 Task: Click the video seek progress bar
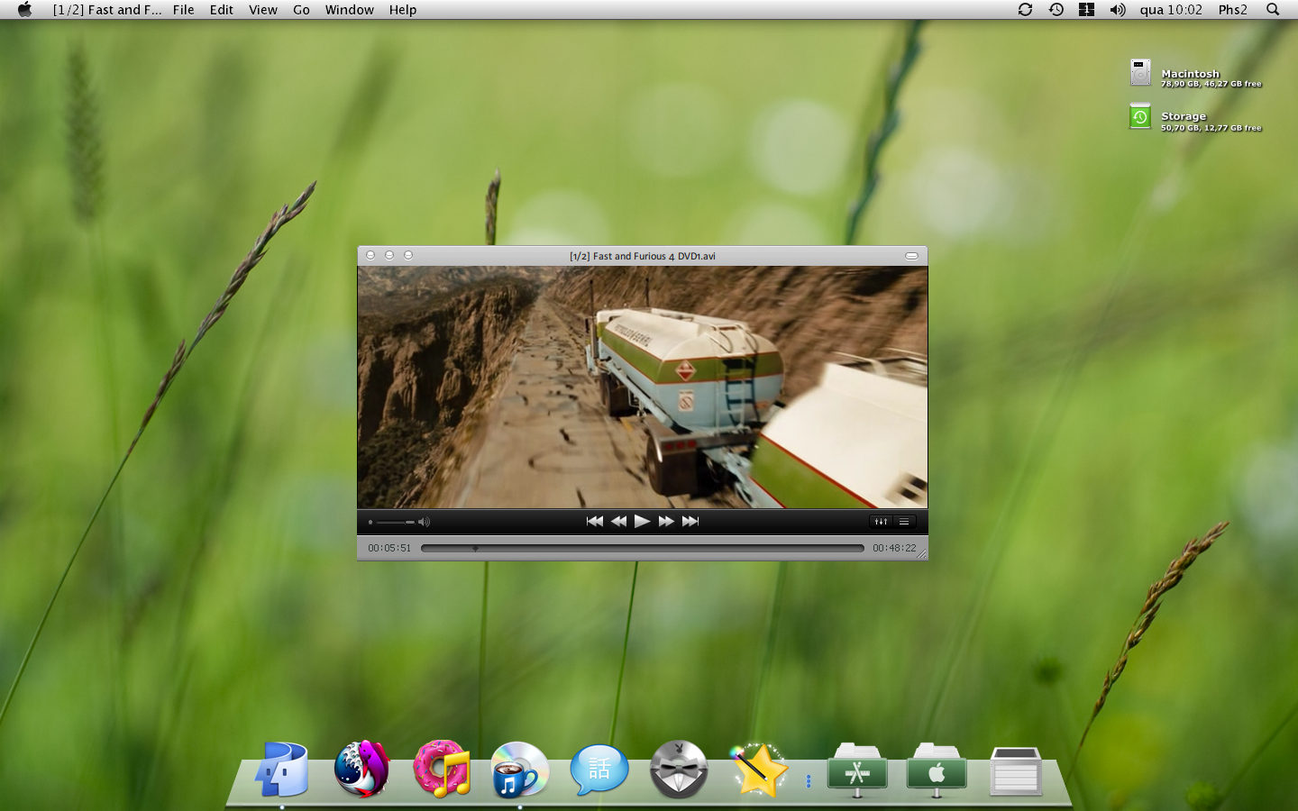click(x=642, y=548)
